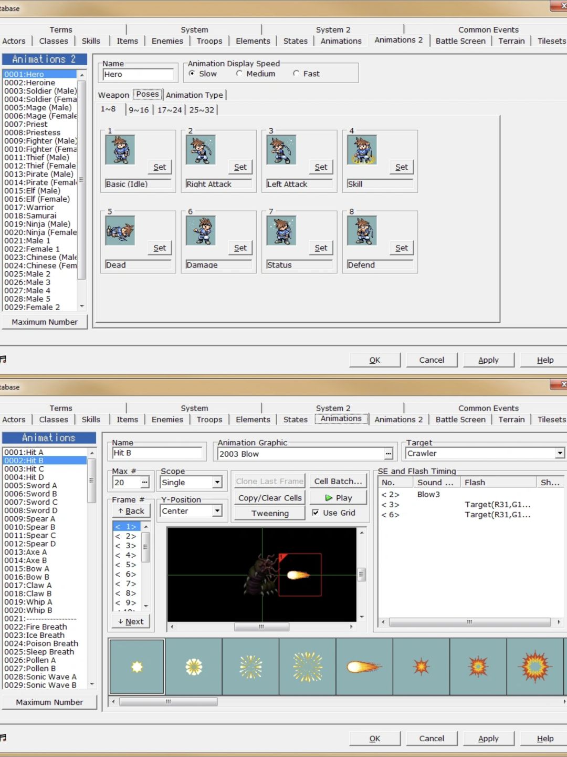Select the medium red explosion cell

point(478,667)
